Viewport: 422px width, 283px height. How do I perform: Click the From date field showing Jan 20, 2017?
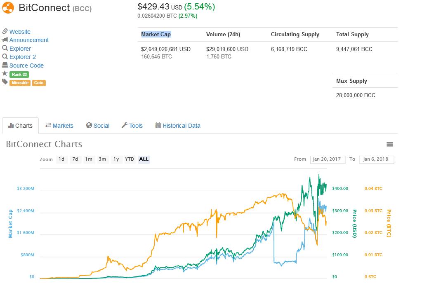[x=327, y=159]
